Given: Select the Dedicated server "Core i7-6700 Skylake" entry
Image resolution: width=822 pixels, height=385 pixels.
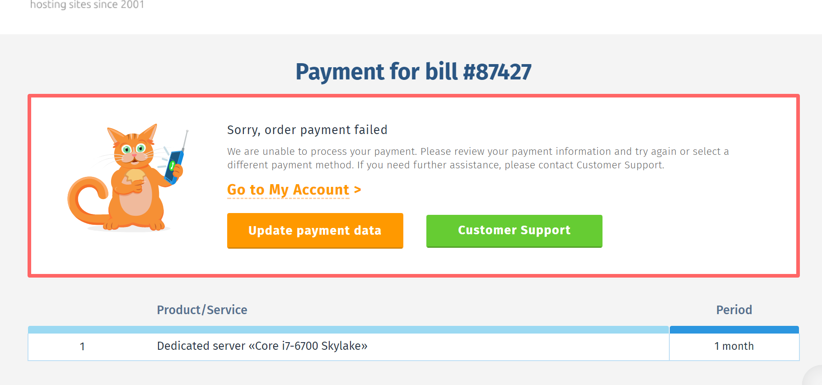Looking at the screenshot, I should pos(262,346).
